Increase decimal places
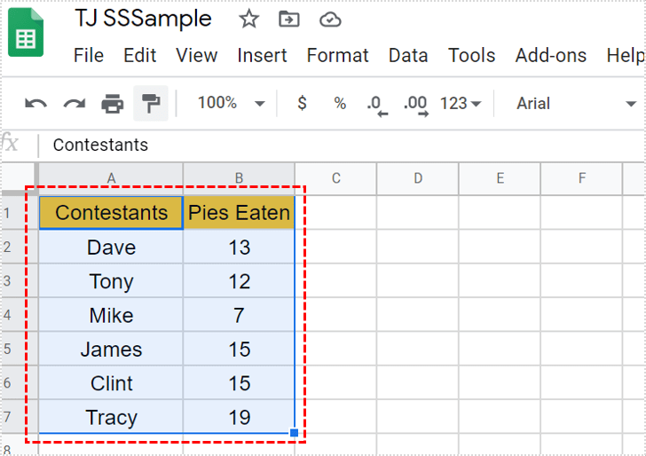 [x=415, y=104]
